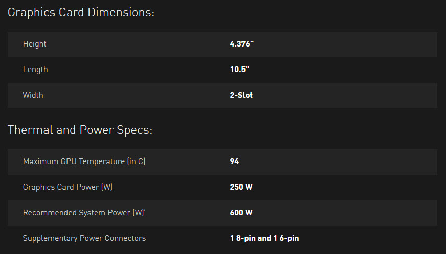Image resolution: width=446 pixels, height=254 pixels.
Task: Select the 'Supplementary Power Connectors' label
Action: (x=84, y=238)
